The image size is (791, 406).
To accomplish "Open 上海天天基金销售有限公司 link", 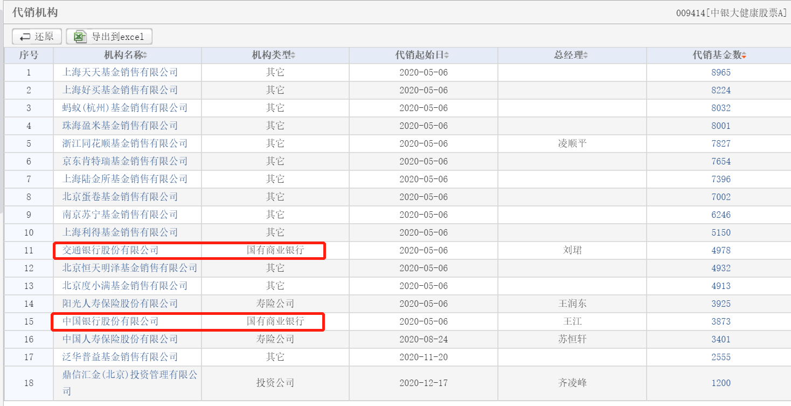I will [x=120, y=72].
